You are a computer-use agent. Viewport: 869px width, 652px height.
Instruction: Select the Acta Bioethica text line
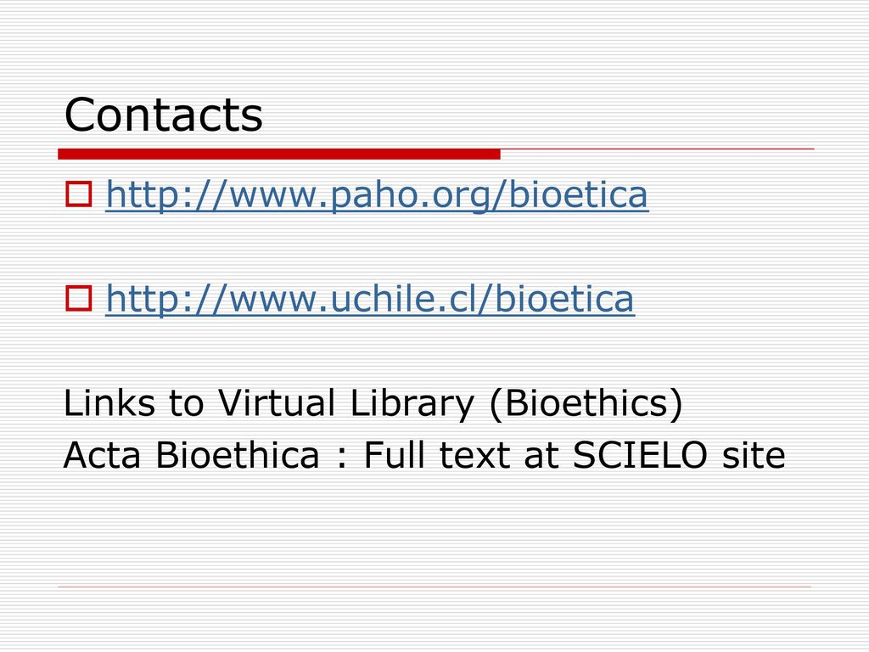click(424, 455)
